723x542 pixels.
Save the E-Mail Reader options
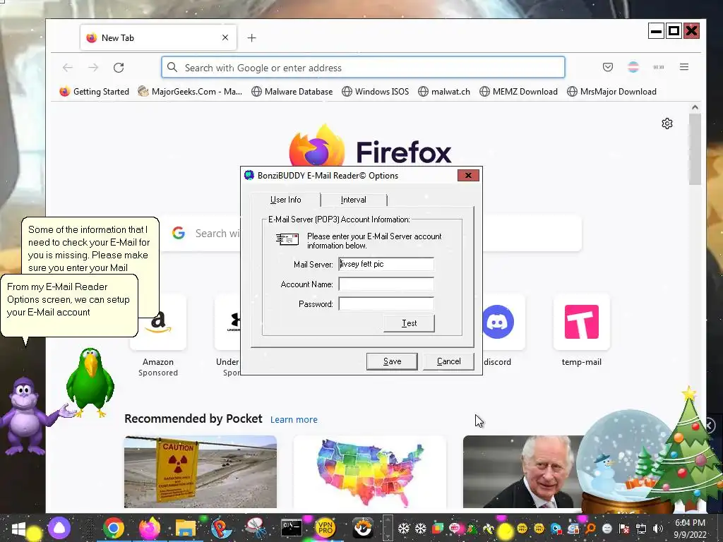(x=392, y=361)
